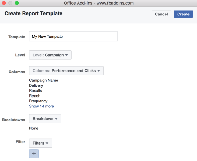Select the Campaign Name column entry
The height and width of the screenshot is (161, 197).
[44, 80]
